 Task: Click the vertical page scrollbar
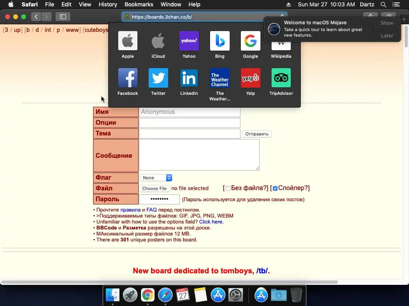406,36
